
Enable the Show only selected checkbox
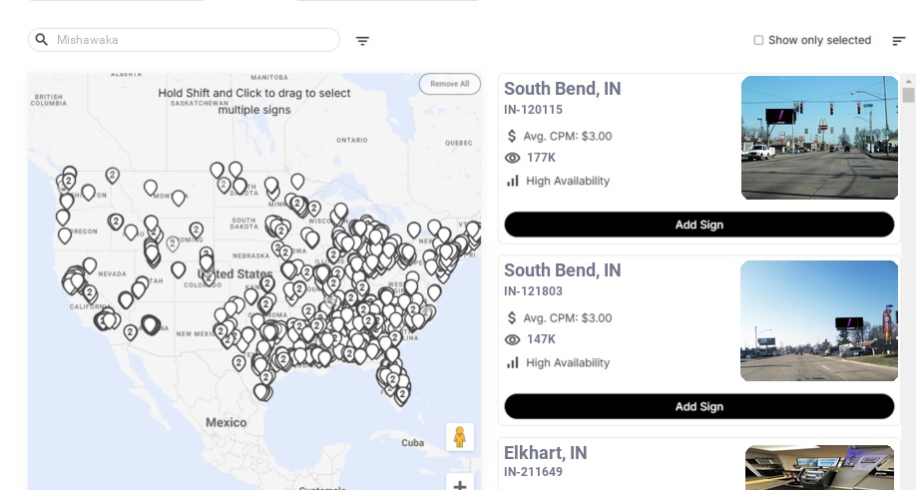(x=758, y=41)
